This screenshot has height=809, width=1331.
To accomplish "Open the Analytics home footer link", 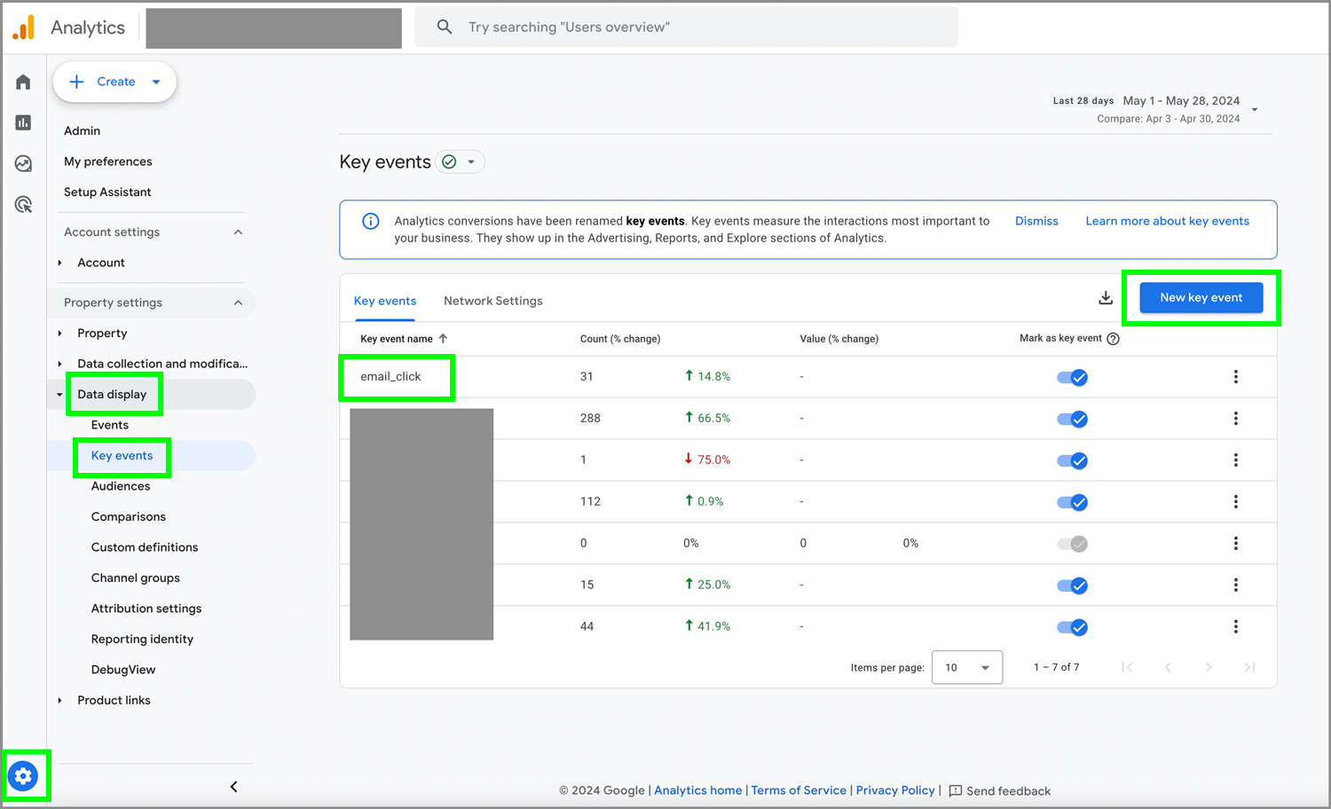I will (x=697, y=790).
